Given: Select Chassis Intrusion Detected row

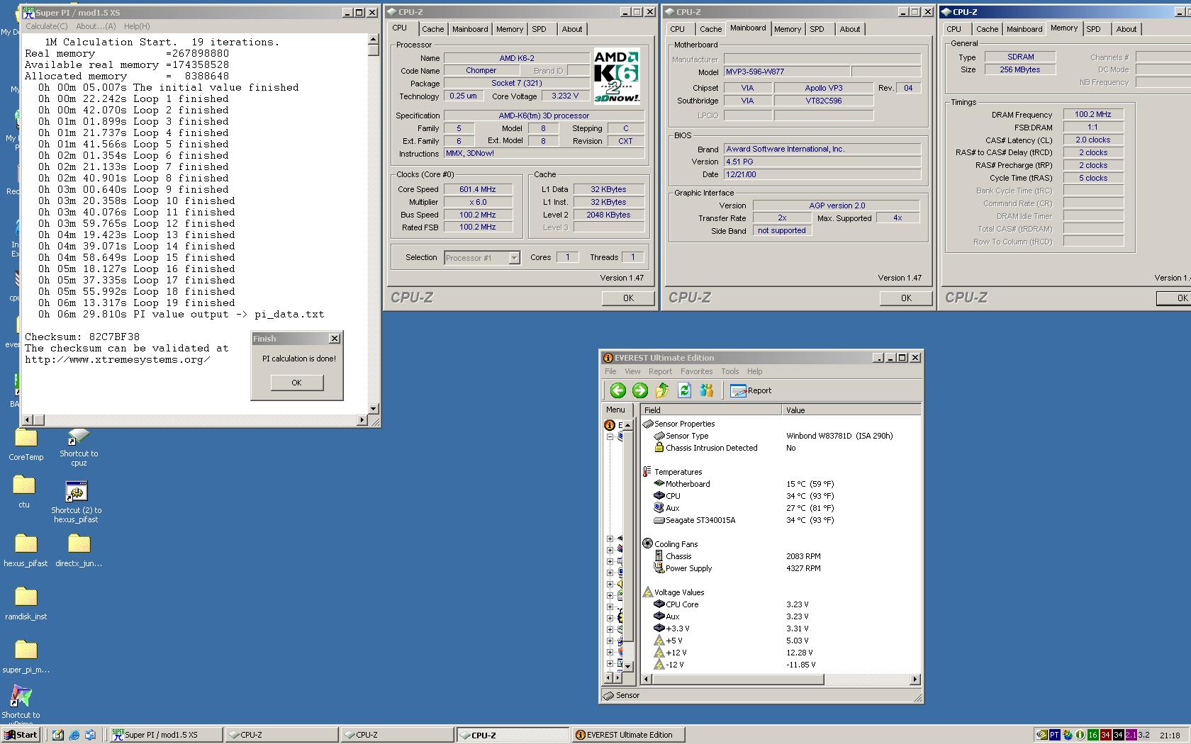Looking at the screenshot, I should (781, 448).
